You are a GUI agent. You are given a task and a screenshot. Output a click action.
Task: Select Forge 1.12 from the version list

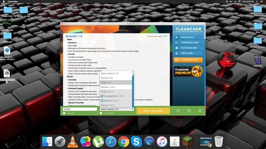tap(116, 82)
